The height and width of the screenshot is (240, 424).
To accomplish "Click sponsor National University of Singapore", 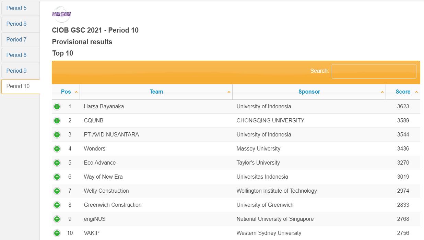I will tap(275, 219).
